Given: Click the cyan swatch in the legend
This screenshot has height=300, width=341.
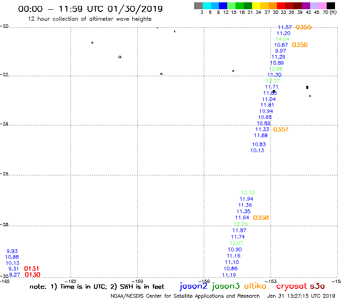Looking at the screenshot, I should (x=206, y=6).
